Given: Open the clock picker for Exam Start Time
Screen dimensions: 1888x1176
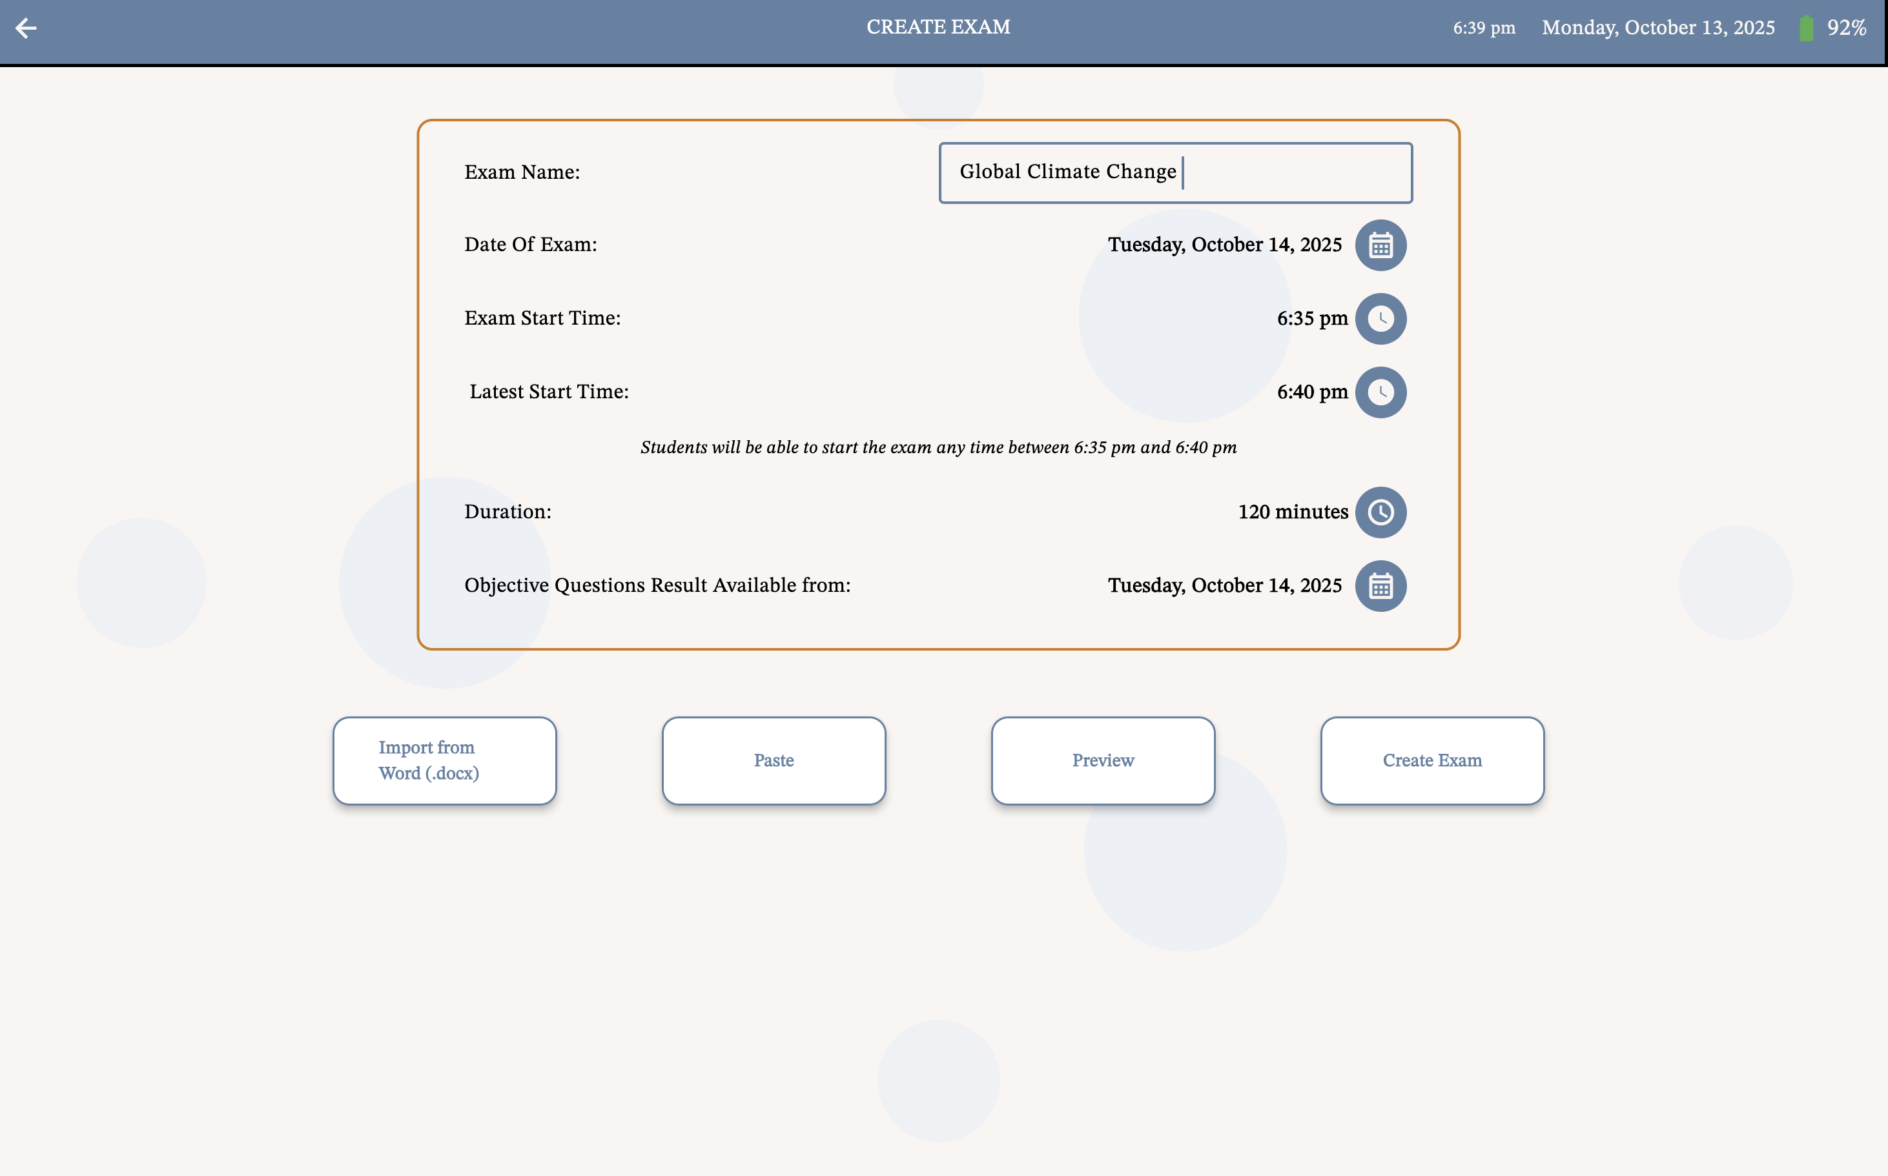Looking at the screenshot, I should [1380, 318].
